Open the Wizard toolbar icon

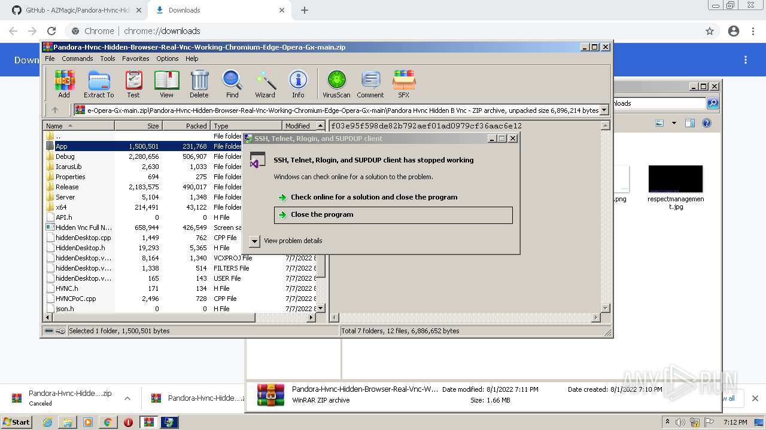coord(265,84)
